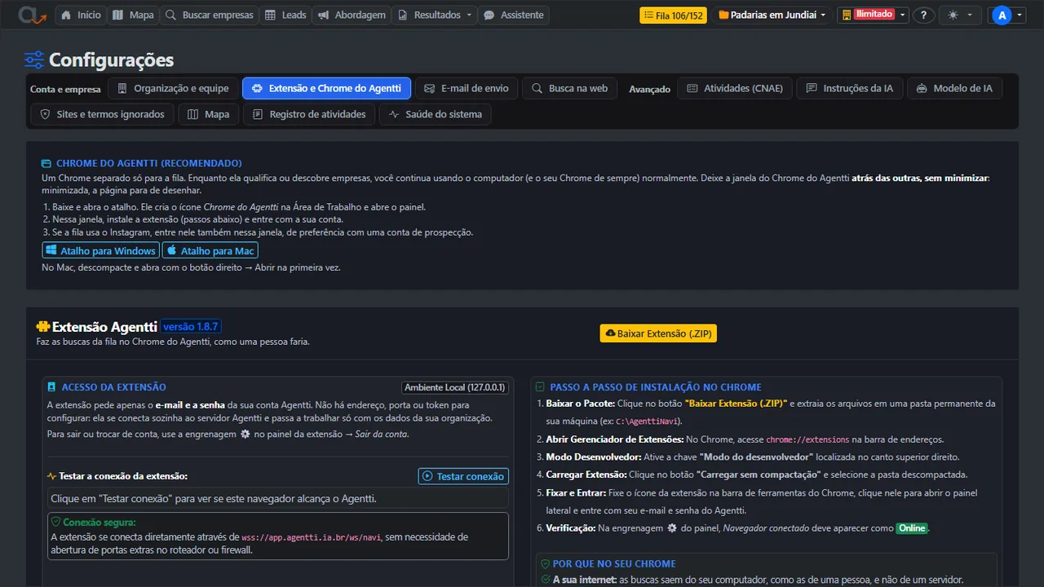Open the E-mail de envio settings tab
This screenshot has width=1044, height=587.
click(467, 88)
